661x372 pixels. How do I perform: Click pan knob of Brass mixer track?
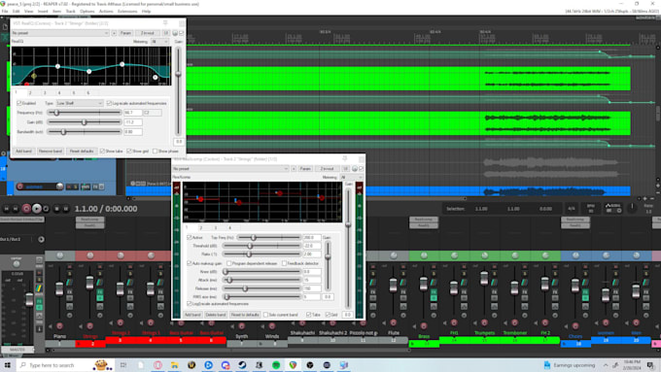tap(424, 255)
